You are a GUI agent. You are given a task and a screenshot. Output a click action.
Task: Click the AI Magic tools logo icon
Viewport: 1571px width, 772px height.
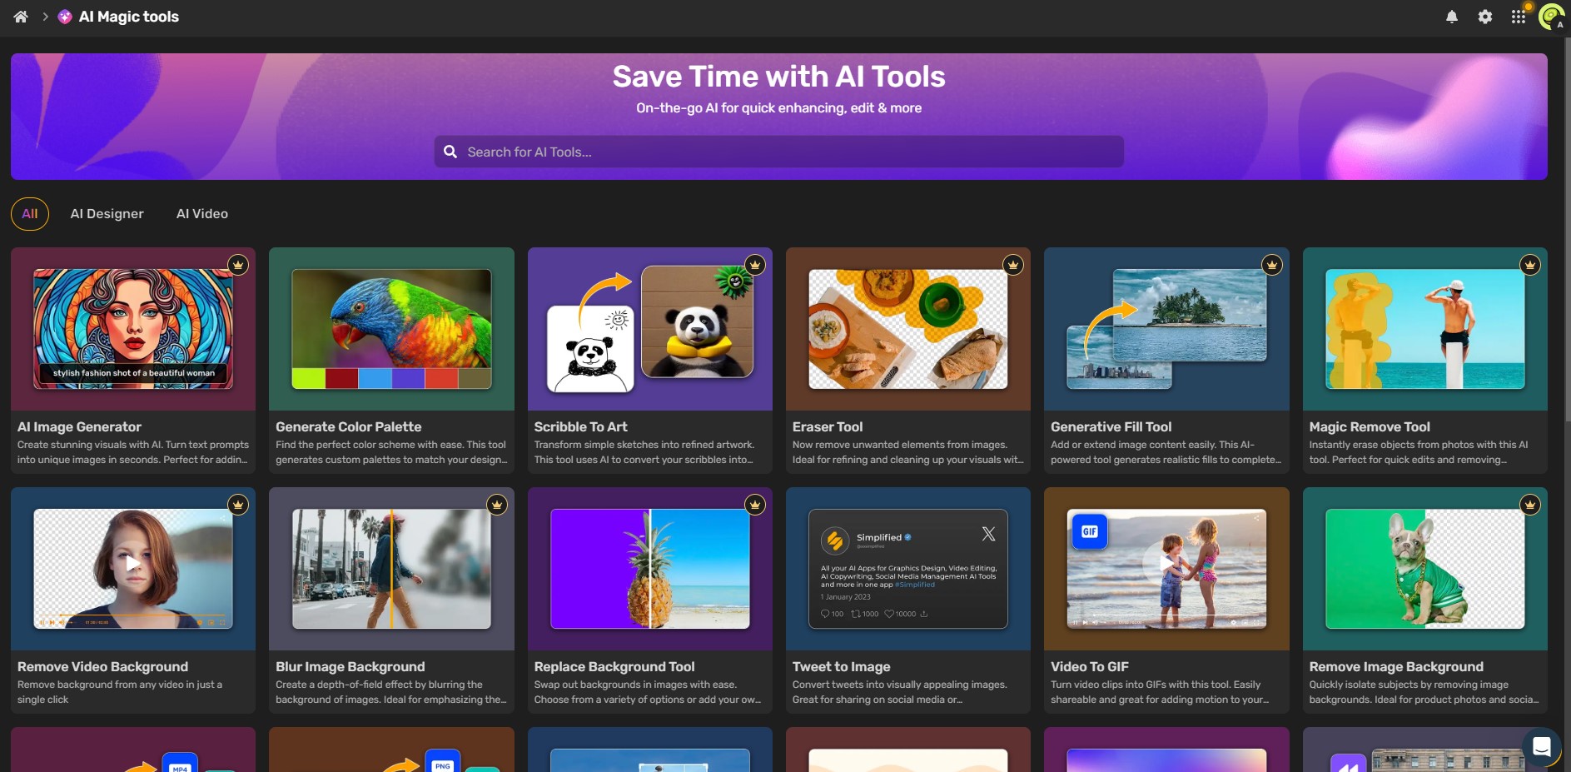[65, 17]
